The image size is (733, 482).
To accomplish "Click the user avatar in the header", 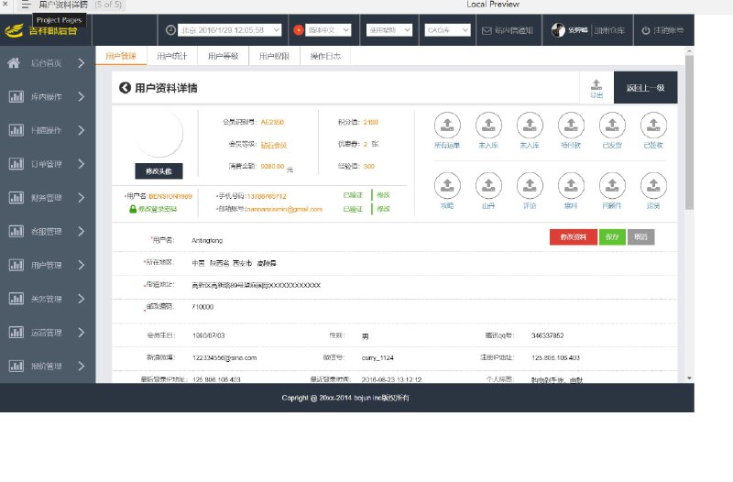I will tap(558, 30).
